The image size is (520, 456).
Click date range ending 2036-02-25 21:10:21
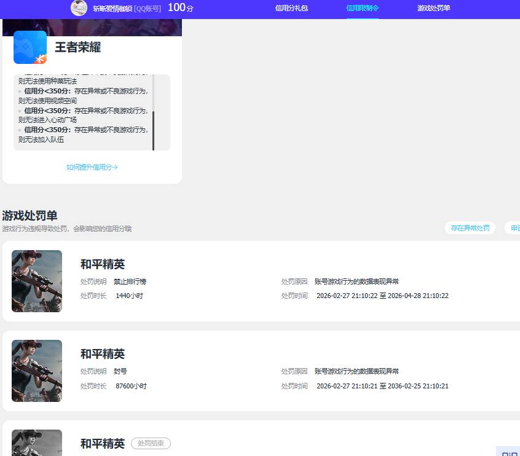click(382, 386)
